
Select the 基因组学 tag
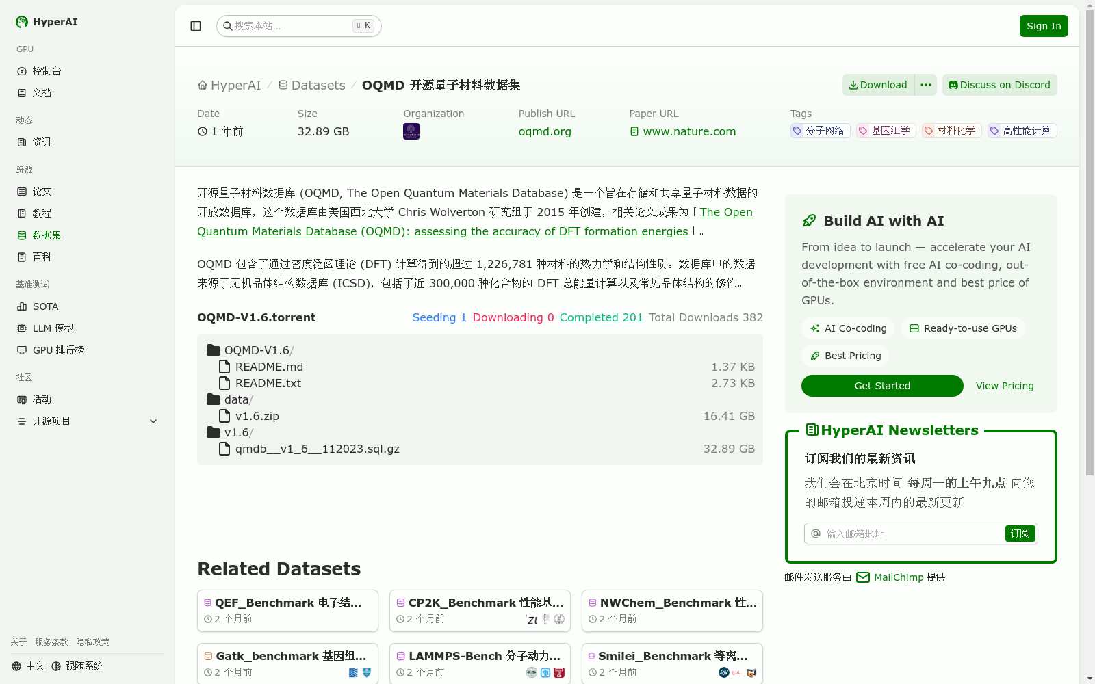pyautogui.click(x=886, y=131)
